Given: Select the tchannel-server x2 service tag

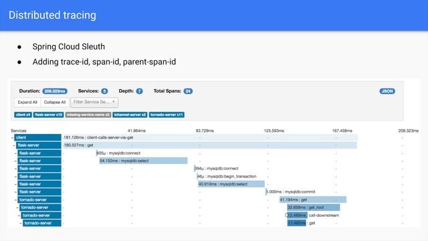Looking at the screenshot, I should (x=130, y=114).
